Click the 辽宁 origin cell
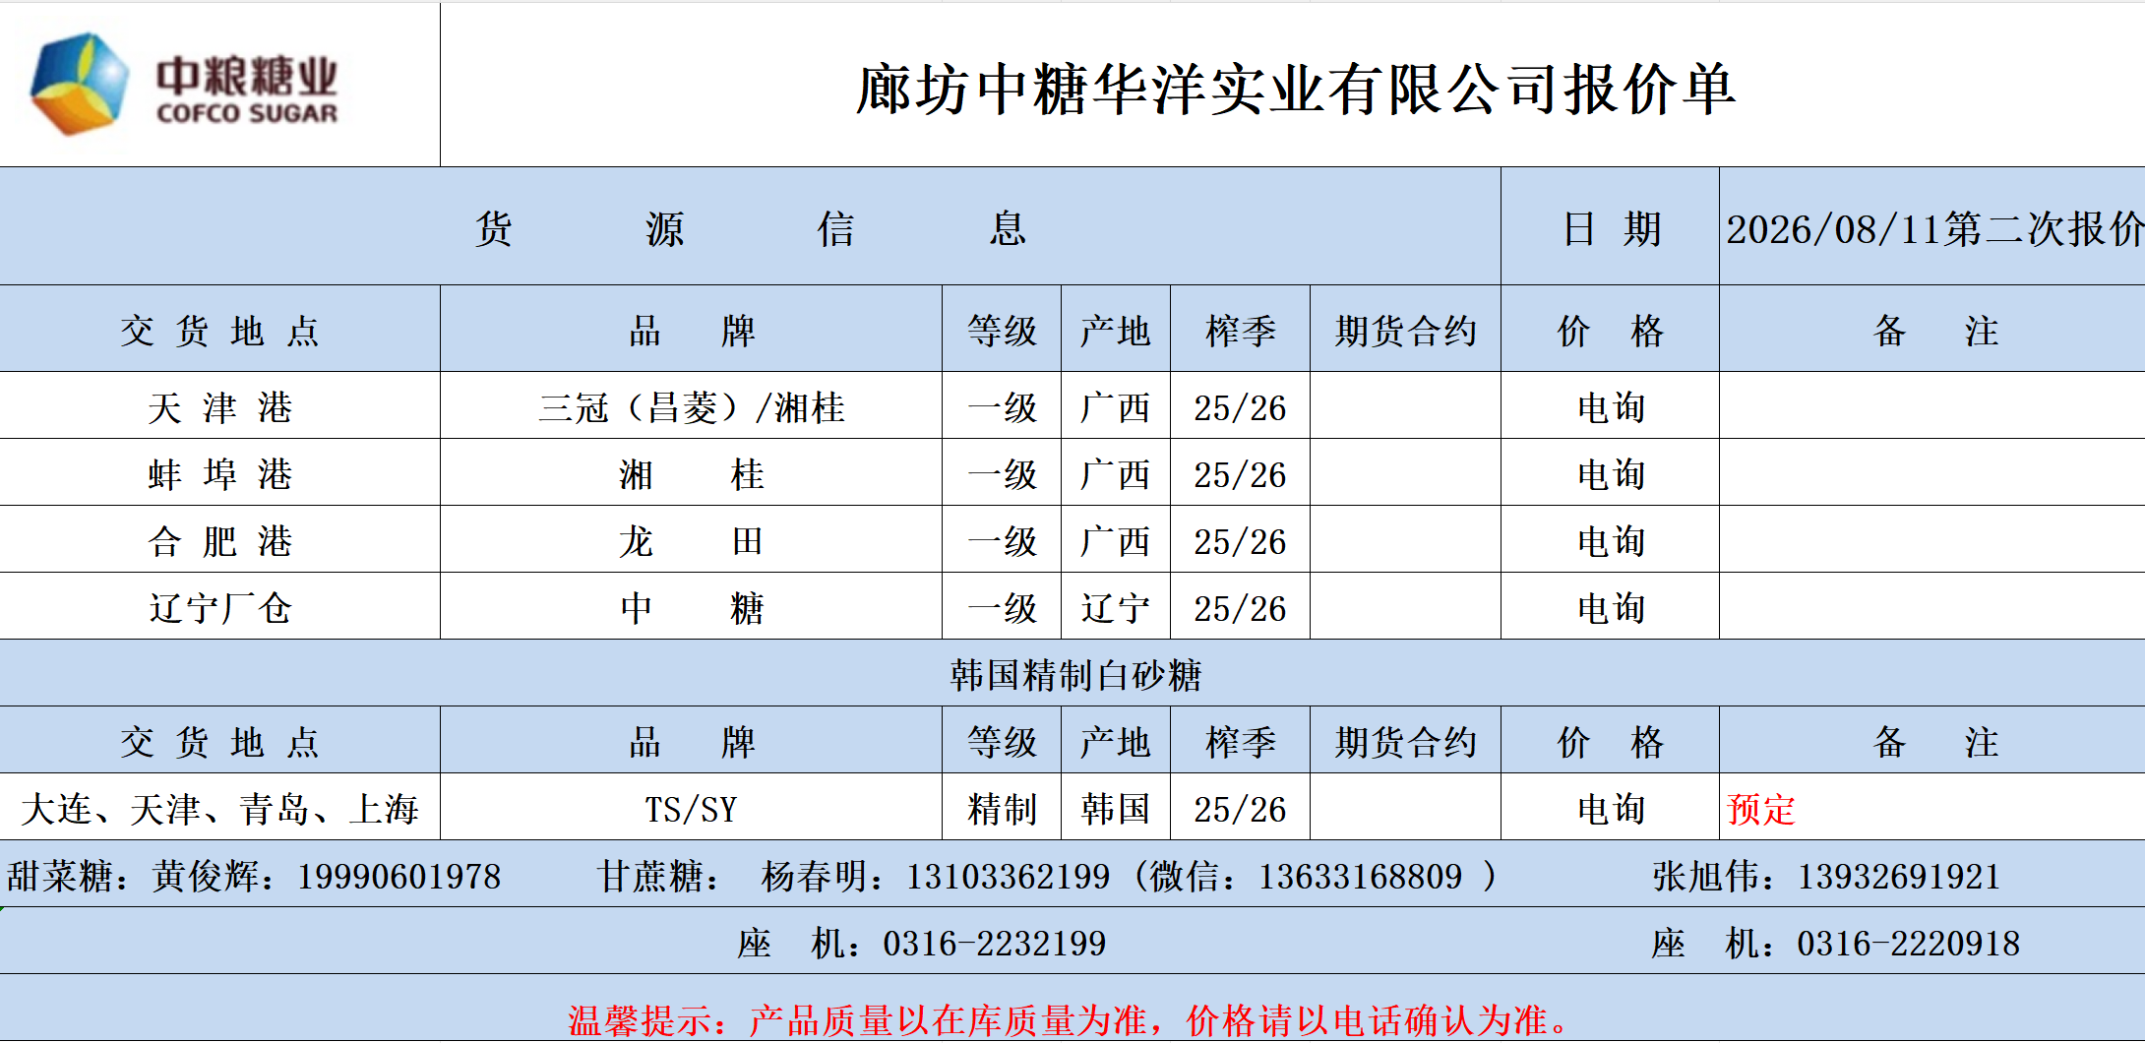The image size is (2145, 1043). pyautogui.click(x=1115, y=608)
